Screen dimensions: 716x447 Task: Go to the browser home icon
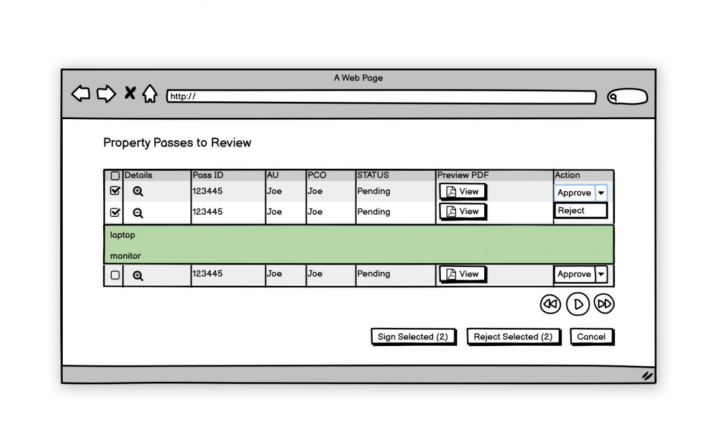[150, 94]
